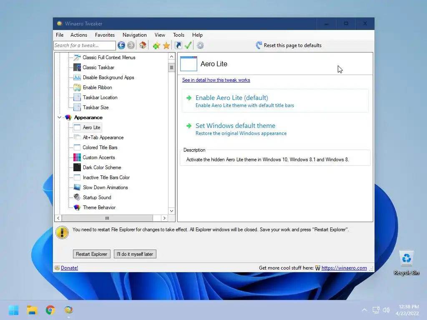
Task: Click the Slow Down Animations icon
Action: pos(77,187)
